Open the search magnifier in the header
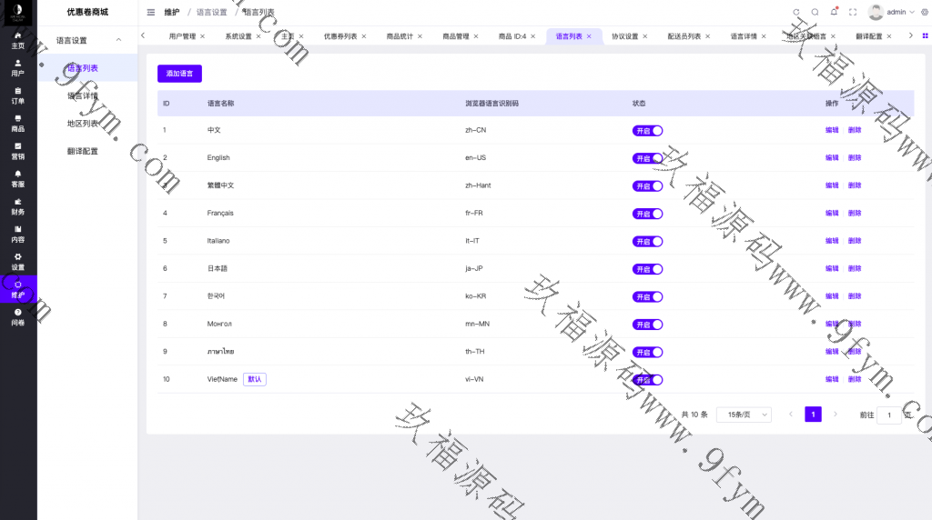The width and height of the screenshot is (932, 520). (815, 12)
